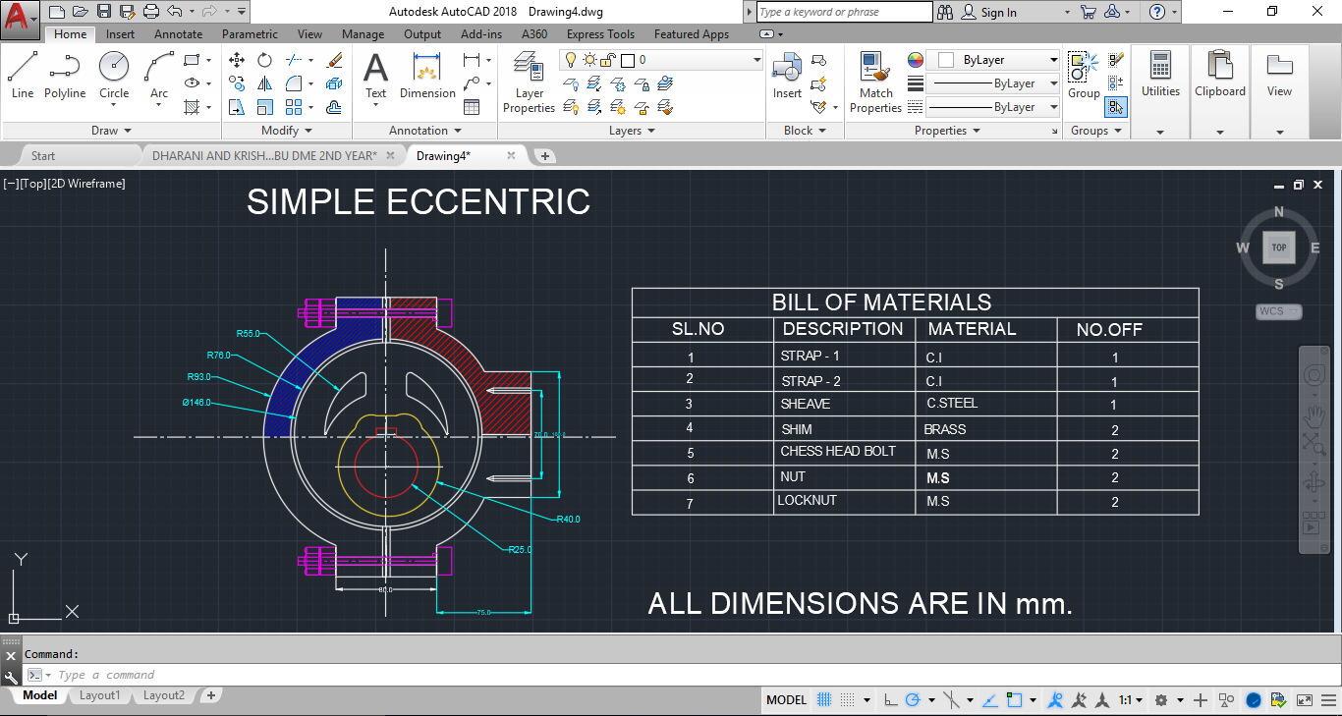
Task: Expand the Circle tool options arrow
Action: (x=114, y=106)
